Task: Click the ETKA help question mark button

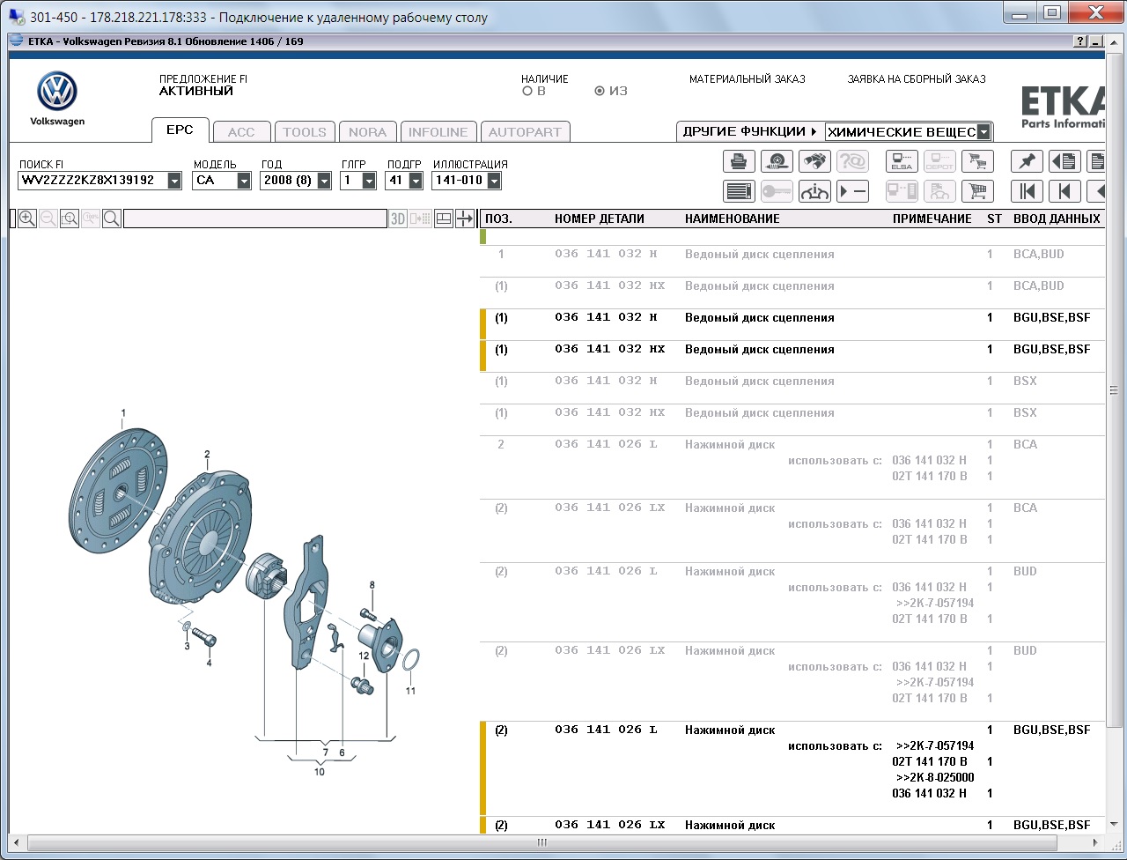Action: coord(1080,41)
